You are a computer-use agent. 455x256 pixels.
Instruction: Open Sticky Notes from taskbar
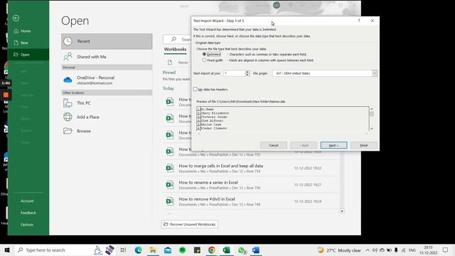(x=197, y=250)
